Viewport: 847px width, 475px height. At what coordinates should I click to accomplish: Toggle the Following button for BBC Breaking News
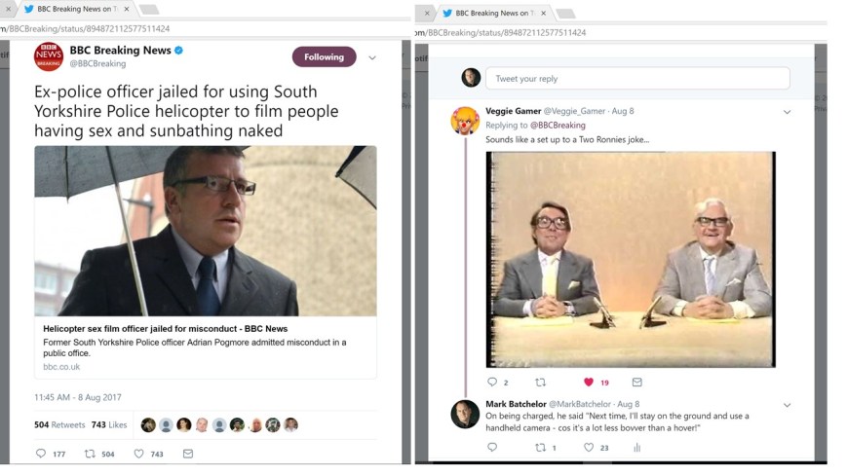point(324,57)
